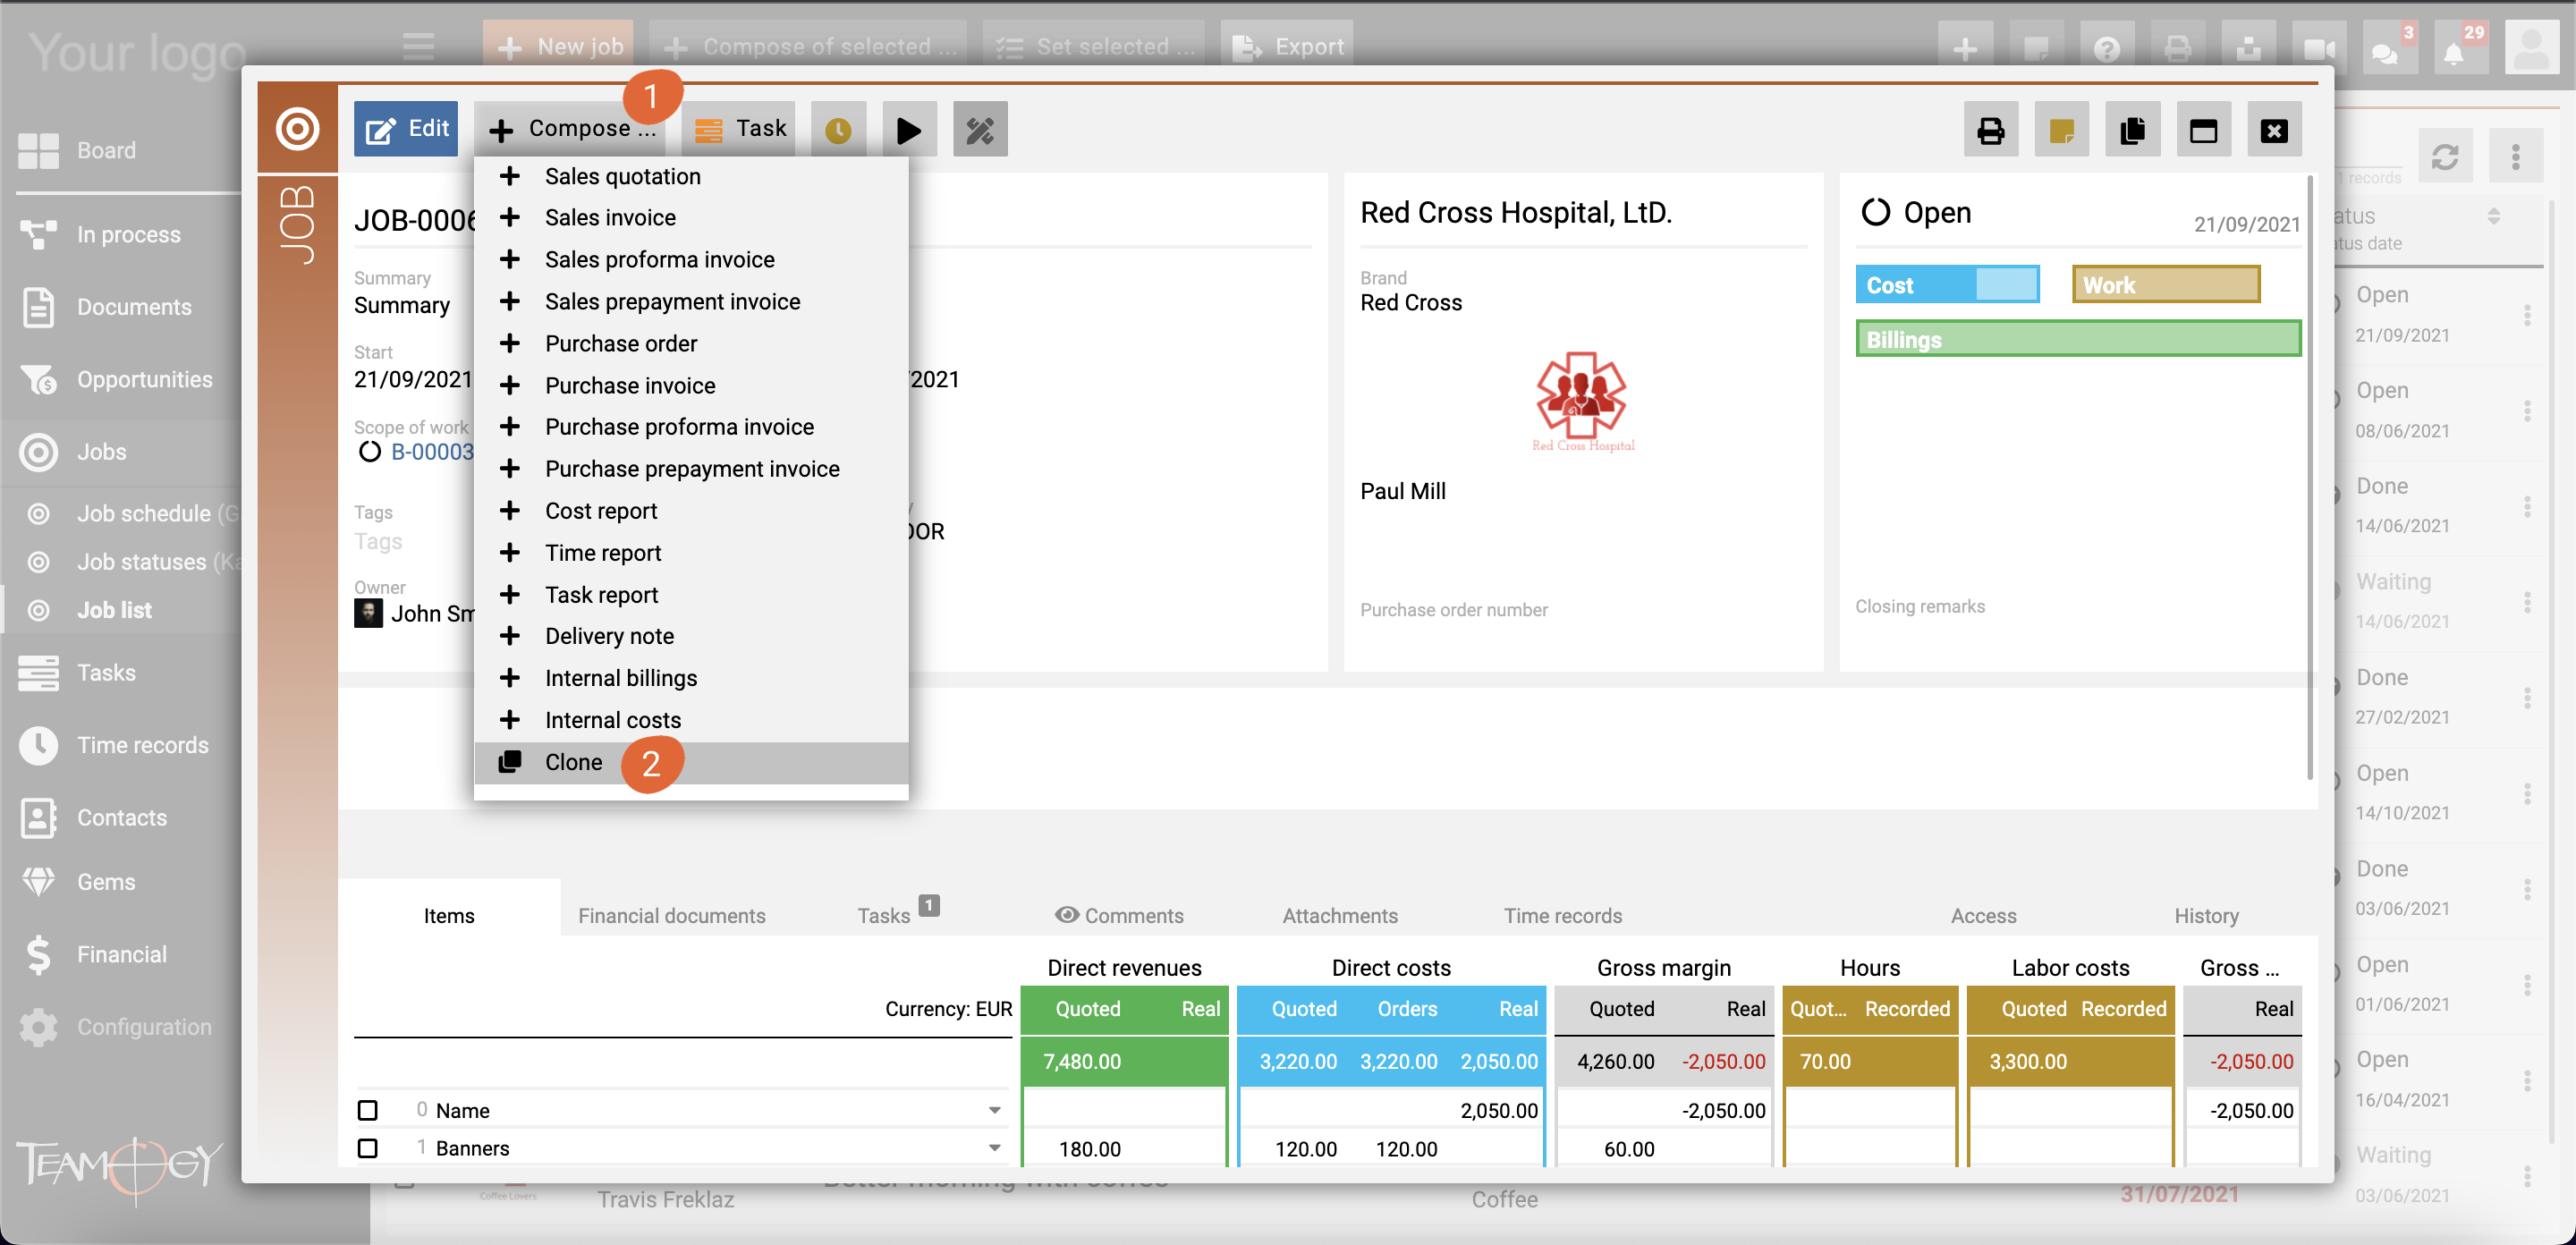Screen dimensions: 2576x1245
Task: Open the B-00003 scope of work link
Action: (432, 452)
